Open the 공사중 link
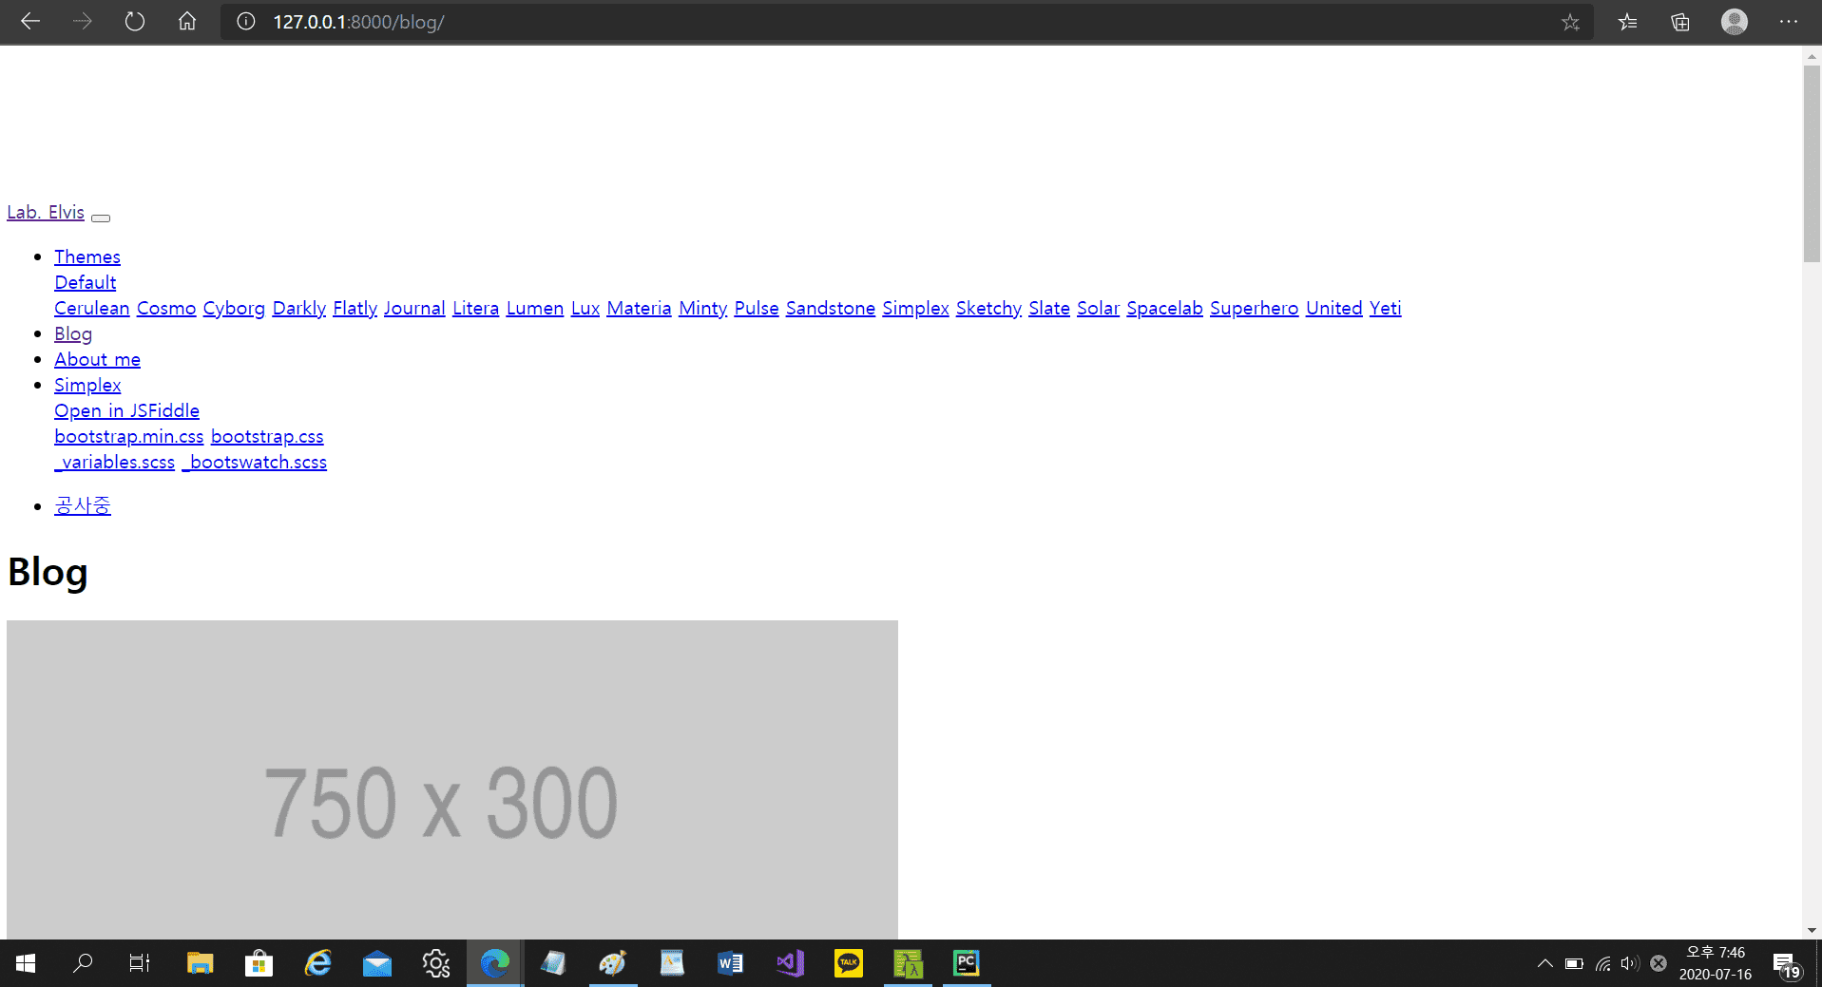 point(83,505)
